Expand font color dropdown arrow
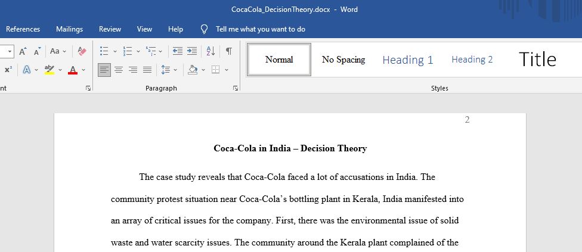This screenshot has height=252, width=582. coord(83,70)
